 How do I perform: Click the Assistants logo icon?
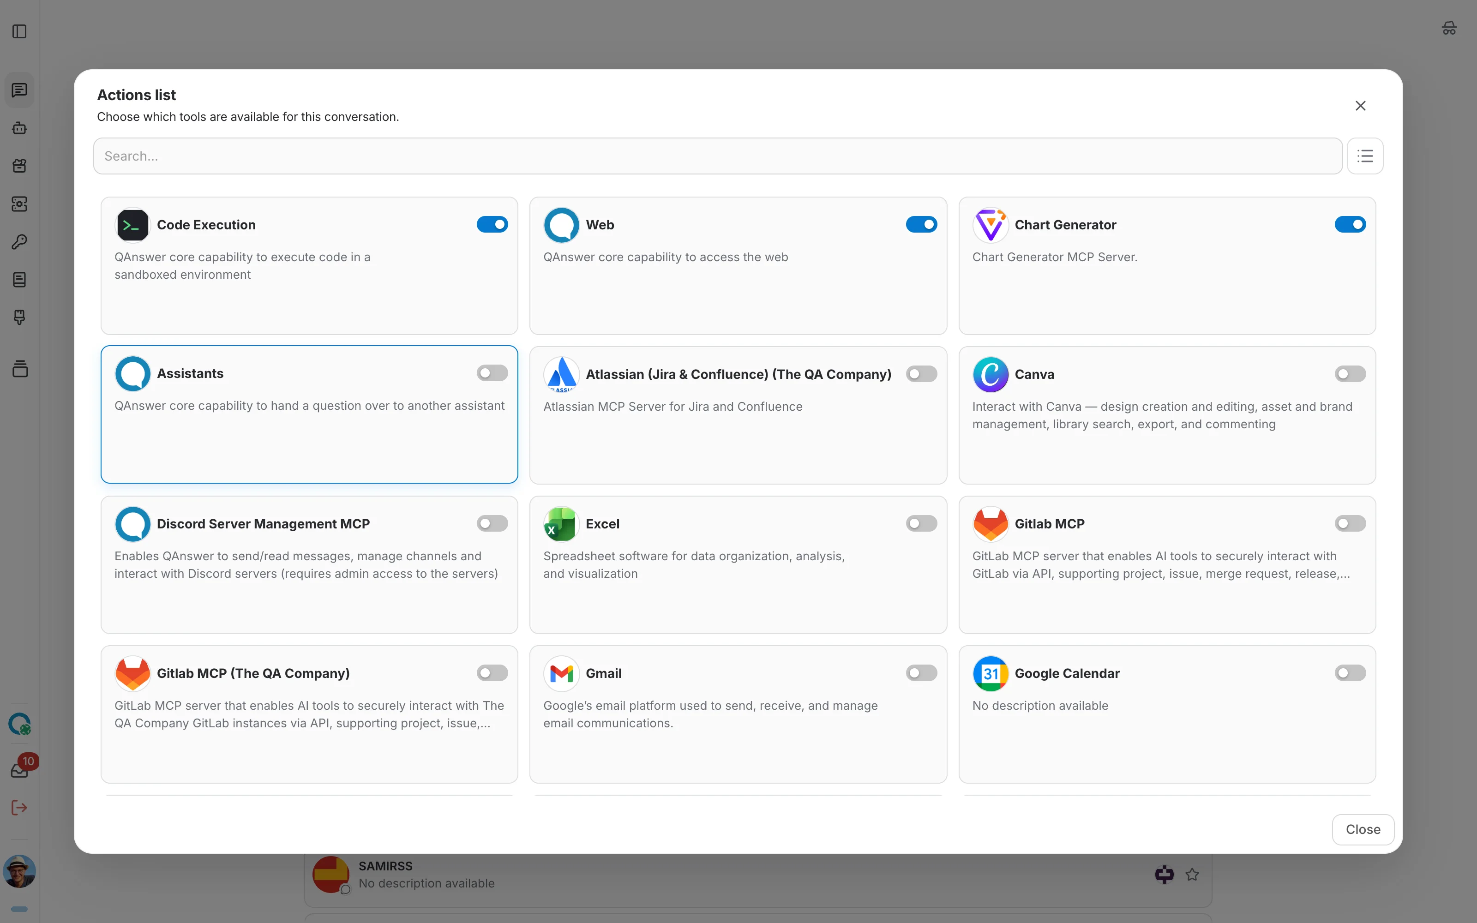(x=132, y=374)
